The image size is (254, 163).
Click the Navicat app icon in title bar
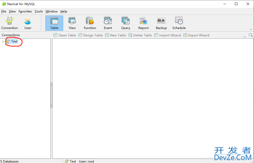tap(4, 4)
